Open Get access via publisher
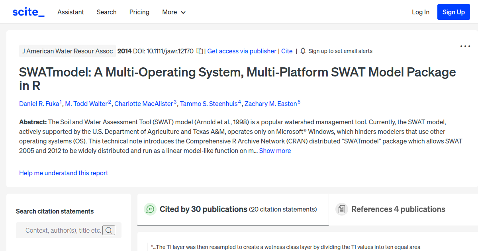 tap(241, 51)
